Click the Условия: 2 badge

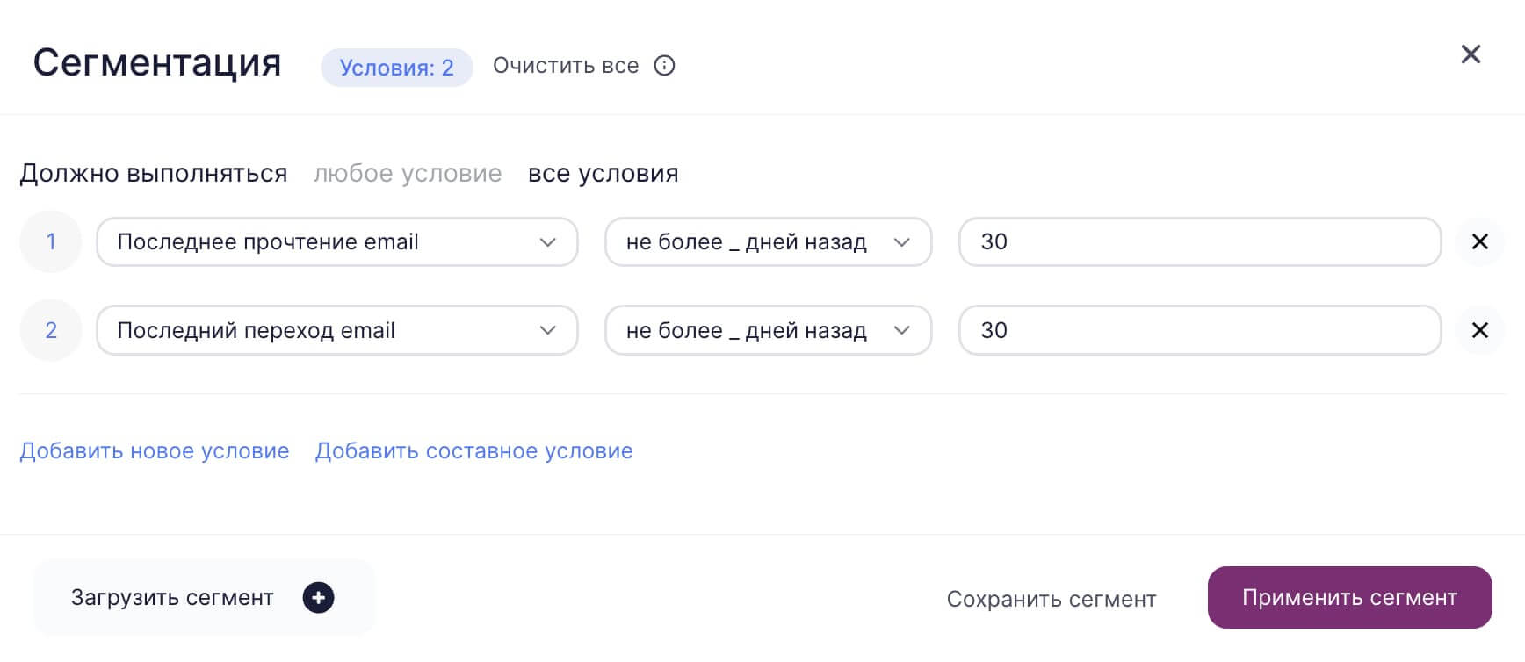tap(397, 68)
